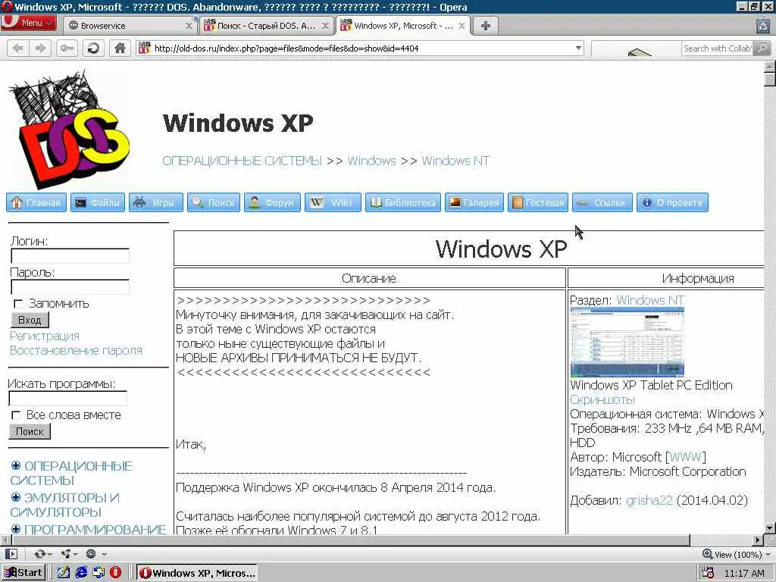Reload the current page
This screenshot has width=776, height=582.
[93, 48]
